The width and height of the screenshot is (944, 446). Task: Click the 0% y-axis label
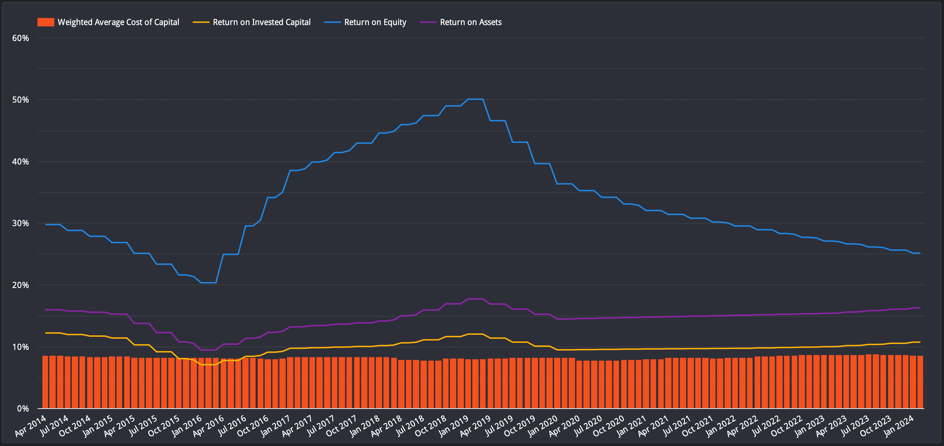click(23, 409)
